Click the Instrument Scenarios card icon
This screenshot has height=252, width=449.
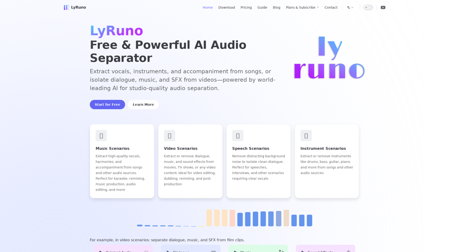click(306, 136)
